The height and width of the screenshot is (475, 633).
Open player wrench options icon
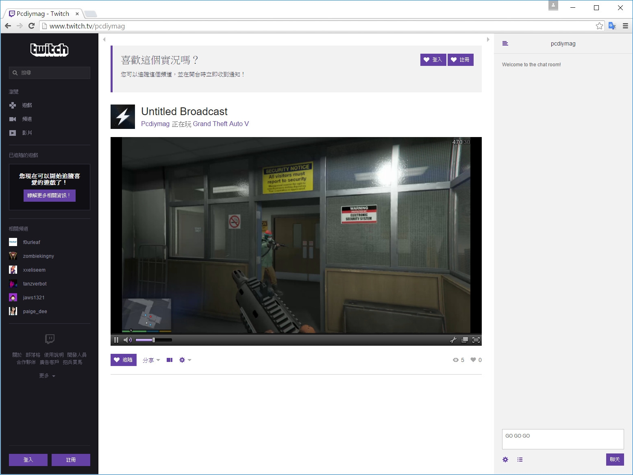[x=453, y=340]
